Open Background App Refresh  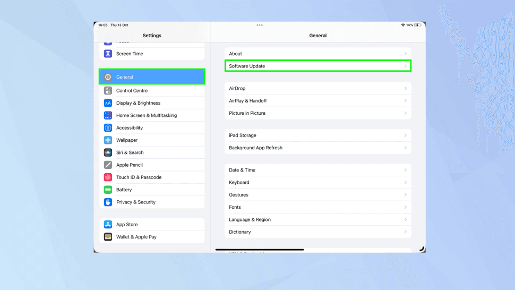pos(317,148)
